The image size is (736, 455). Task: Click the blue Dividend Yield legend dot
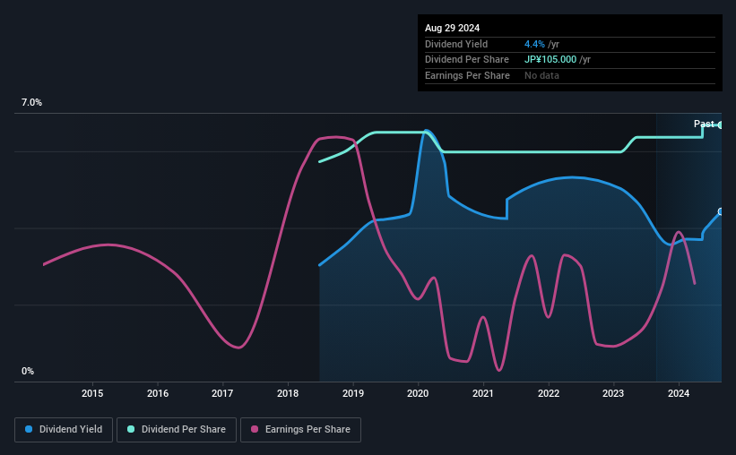click(29, 429)
